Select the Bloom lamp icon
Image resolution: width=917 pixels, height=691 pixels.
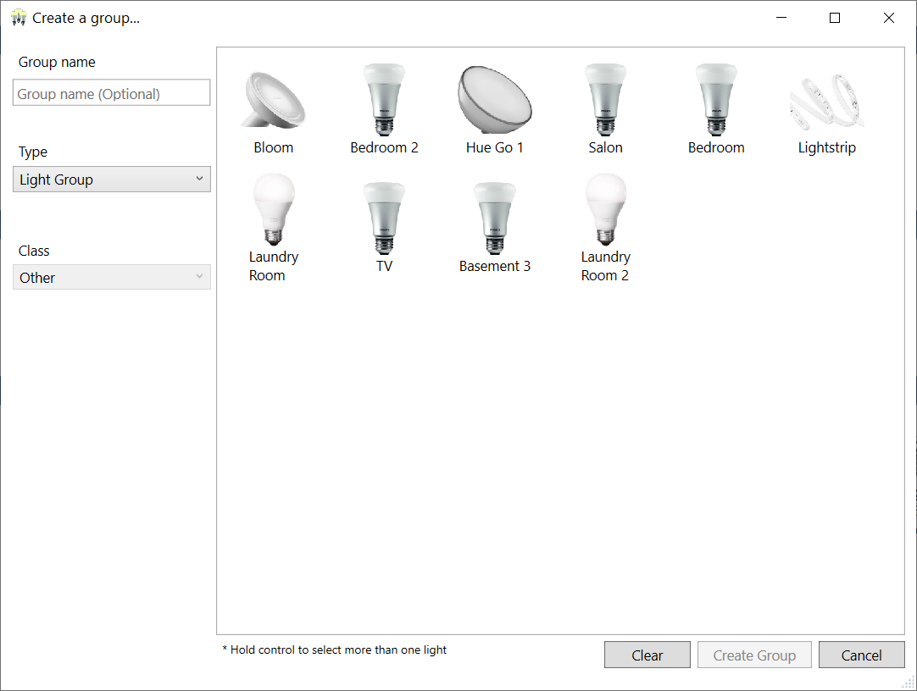(273, 99)
